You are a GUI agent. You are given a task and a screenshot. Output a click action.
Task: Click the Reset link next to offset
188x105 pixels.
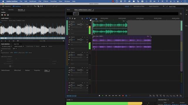click(30, 52)
